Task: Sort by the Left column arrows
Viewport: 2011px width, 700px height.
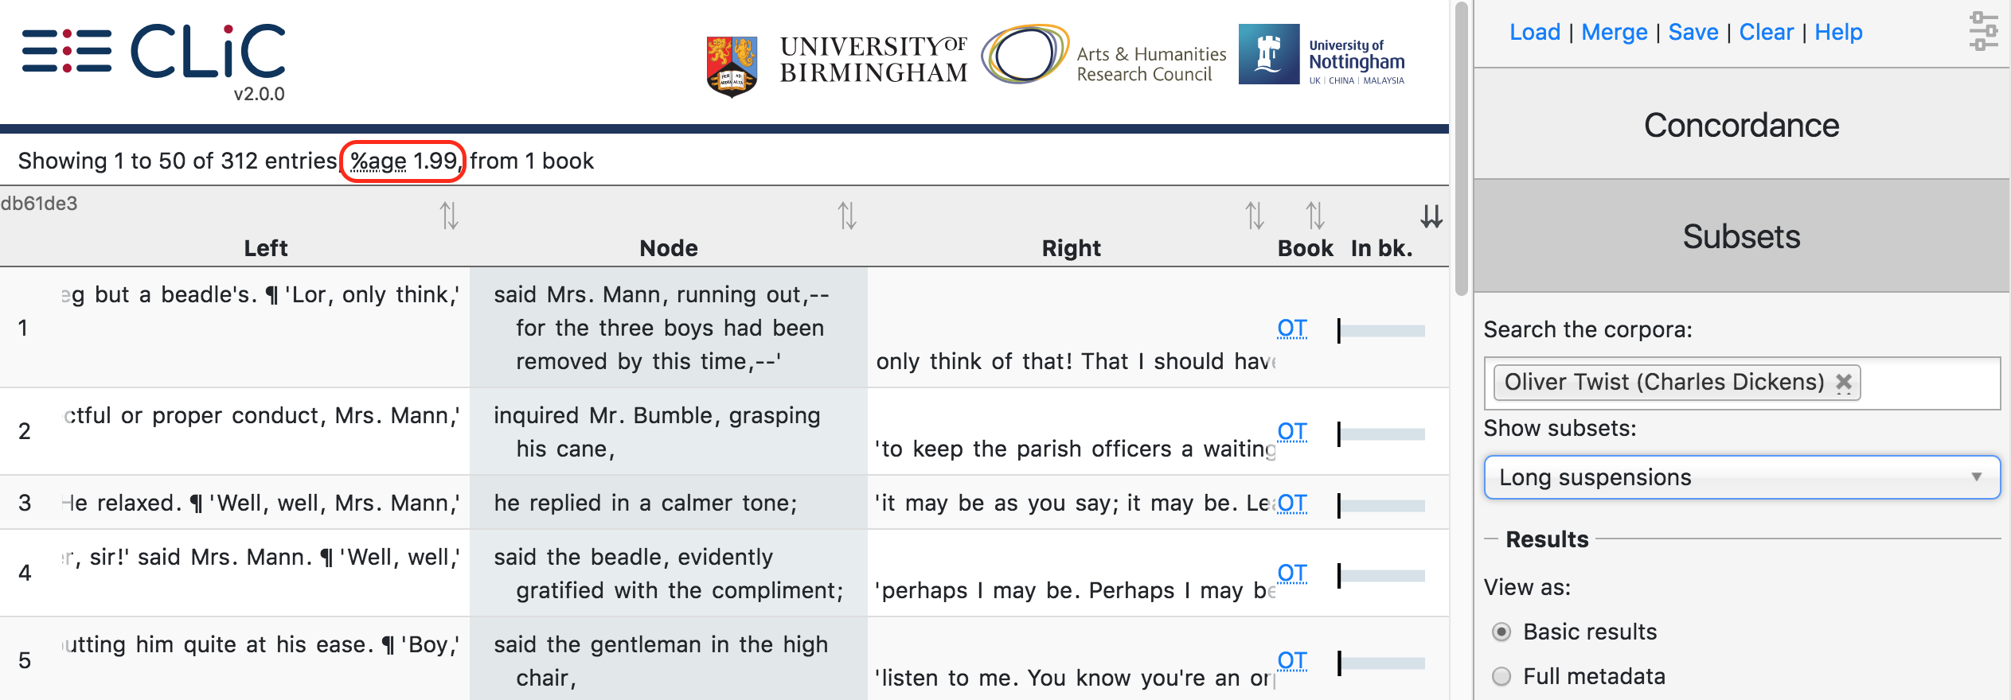Action: 449,216
